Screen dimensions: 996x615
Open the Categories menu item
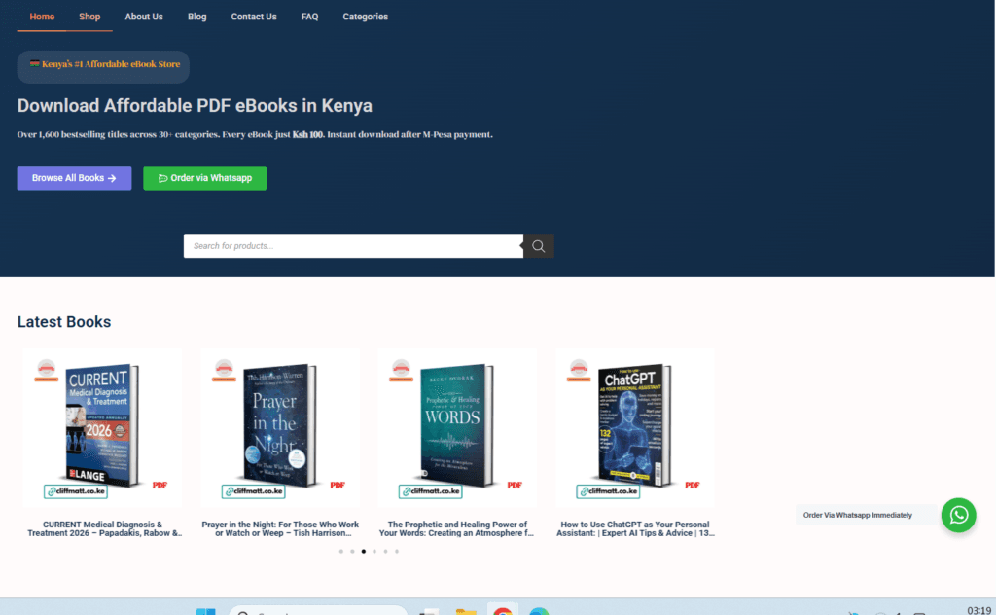coord(366,17)
